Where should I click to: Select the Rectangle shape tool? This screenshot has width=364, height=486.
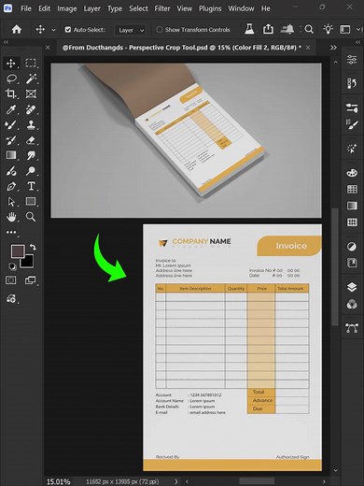point(31,201)
